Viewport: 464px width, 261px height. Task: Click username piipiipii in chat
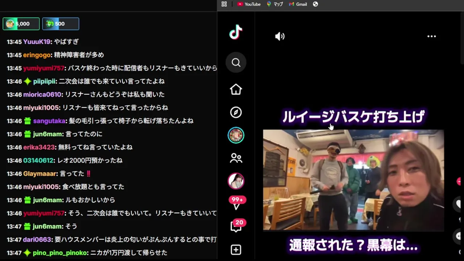tap(44, 81)
